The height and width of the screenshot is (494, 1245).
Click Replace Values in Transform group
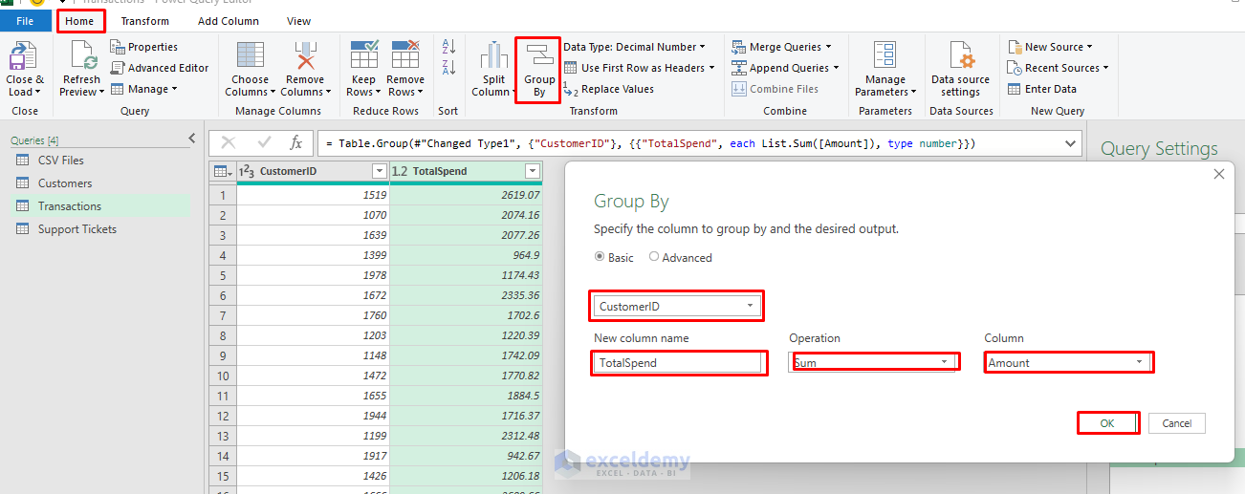(609, 89)
